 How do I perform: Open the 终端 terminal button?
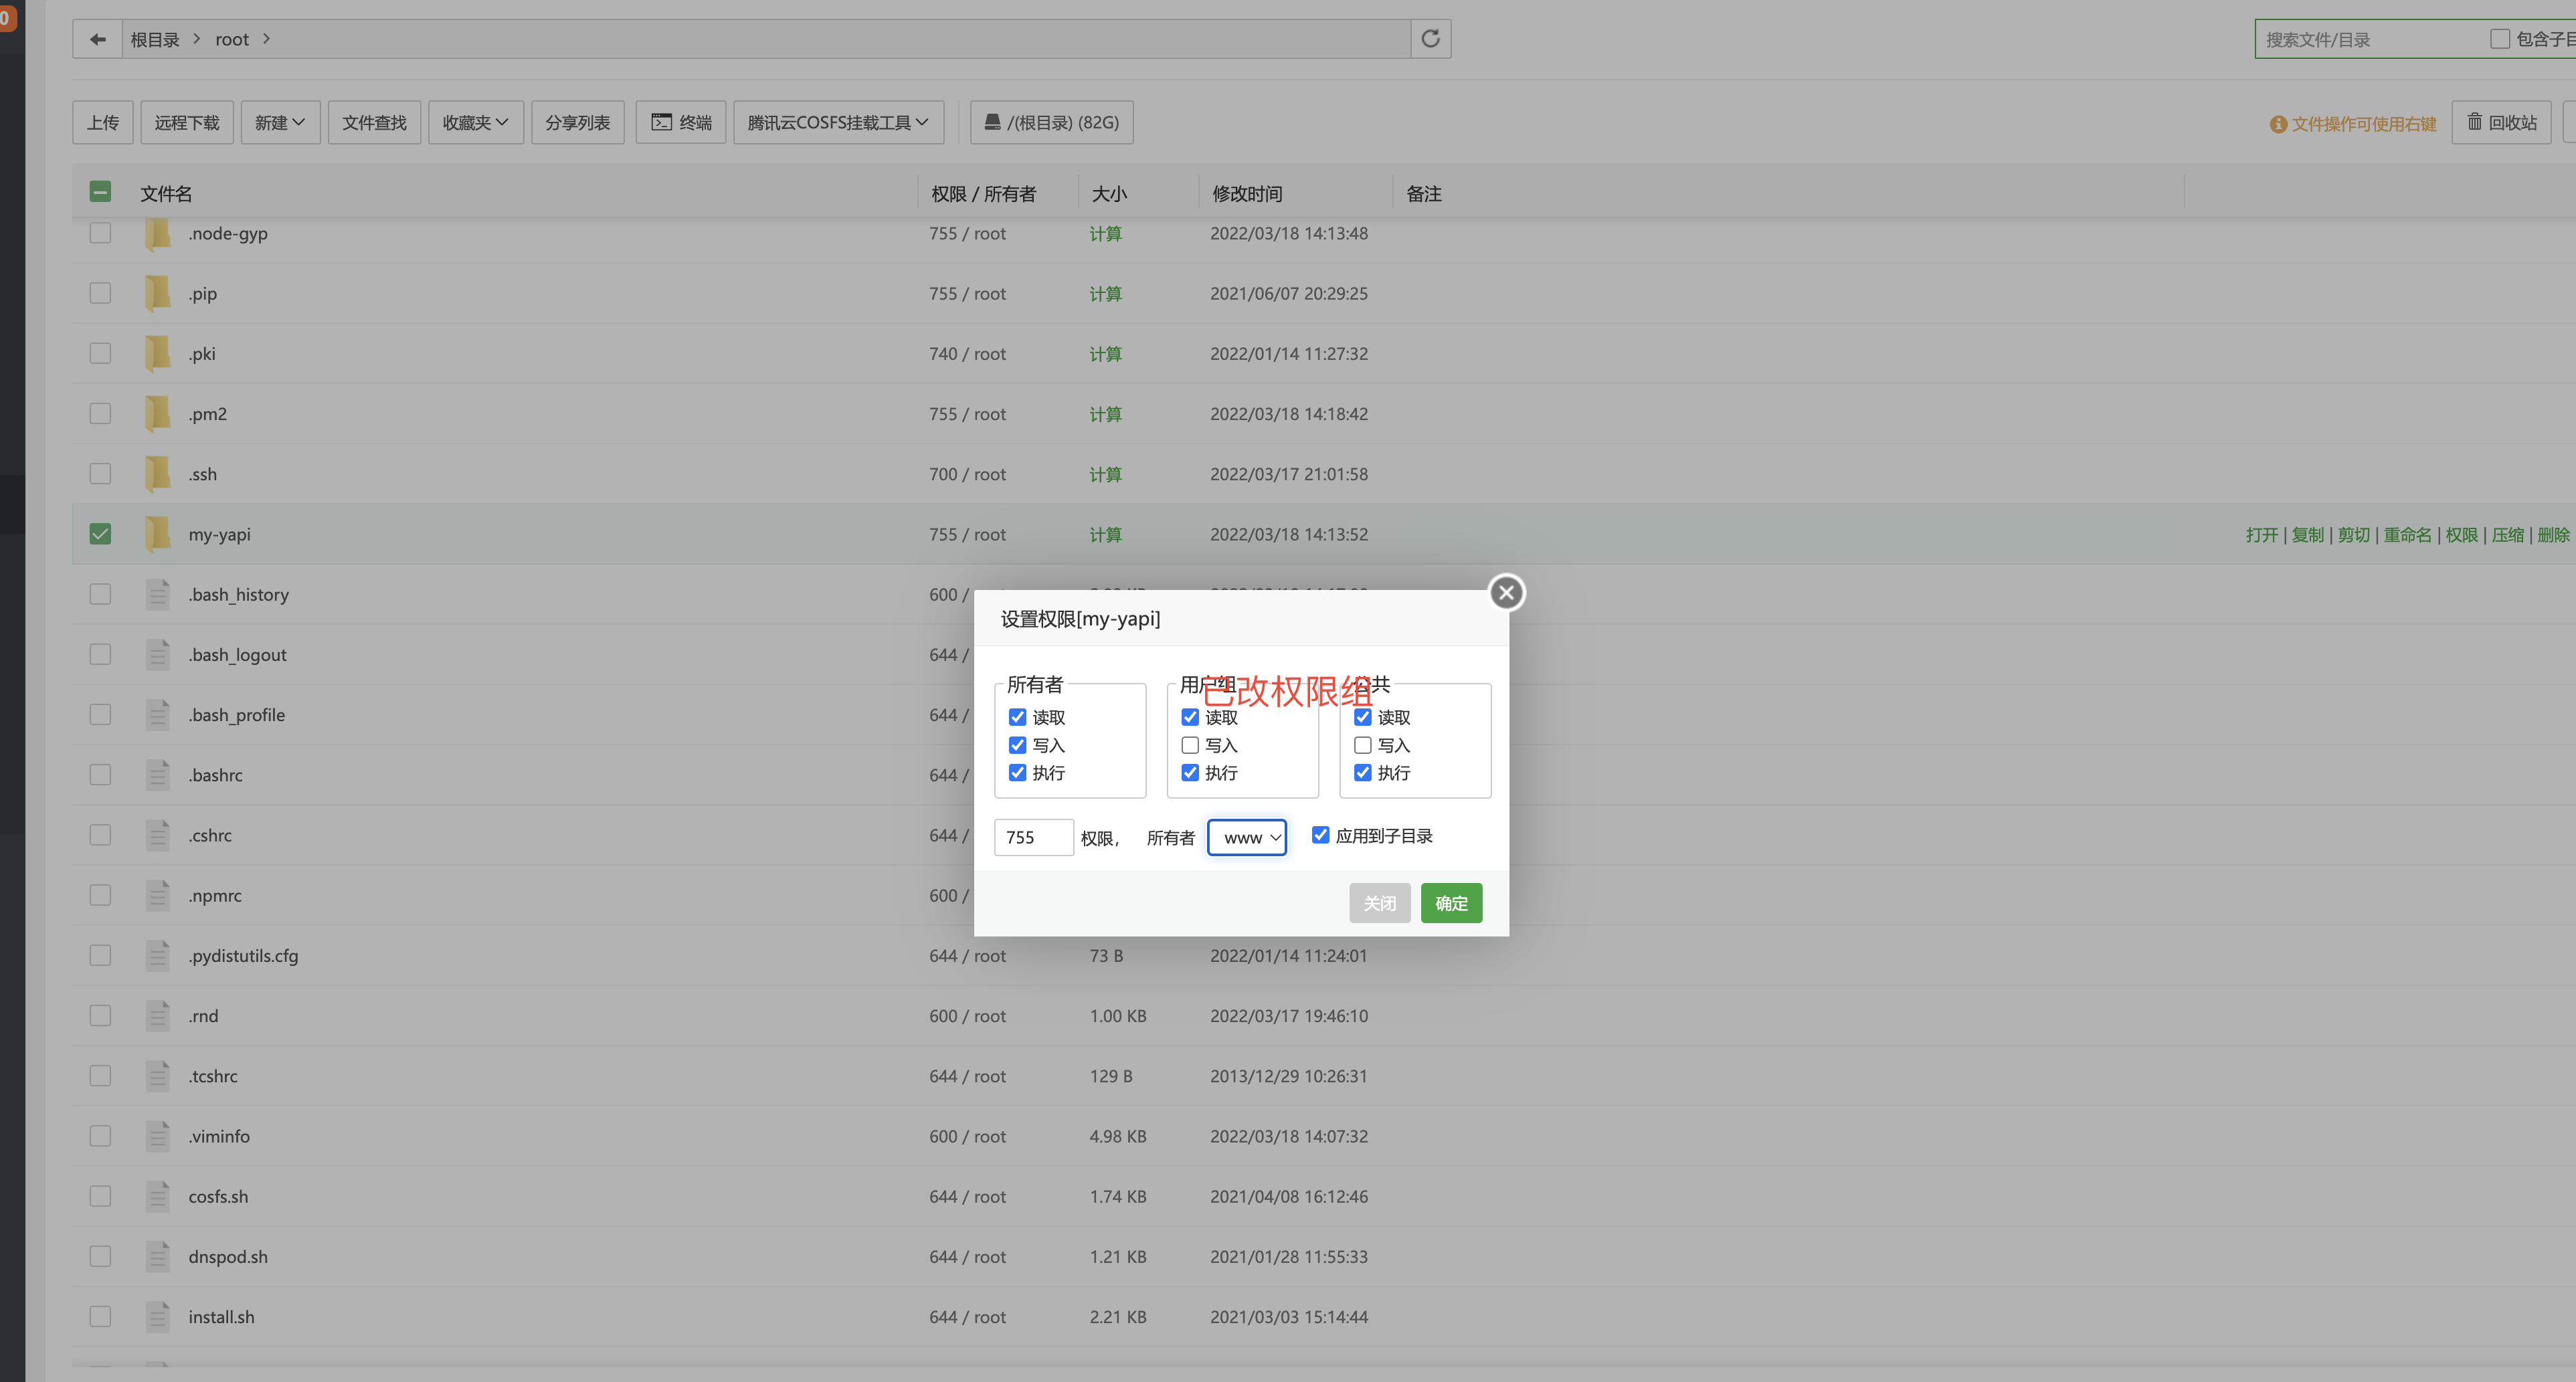(681, 122)
